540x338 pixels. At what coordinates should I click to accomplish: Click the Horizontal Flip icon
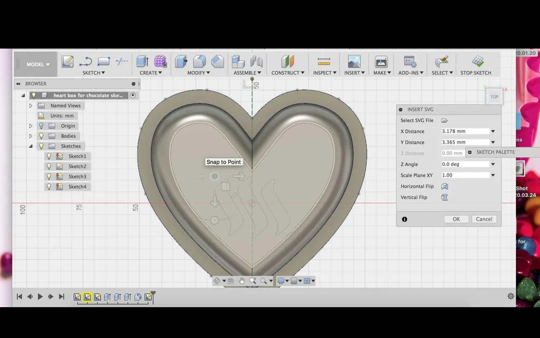pos(444,186)
